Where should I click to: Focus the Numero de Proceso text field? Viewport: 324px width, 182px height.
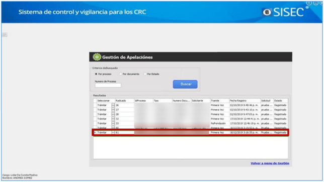108,85
